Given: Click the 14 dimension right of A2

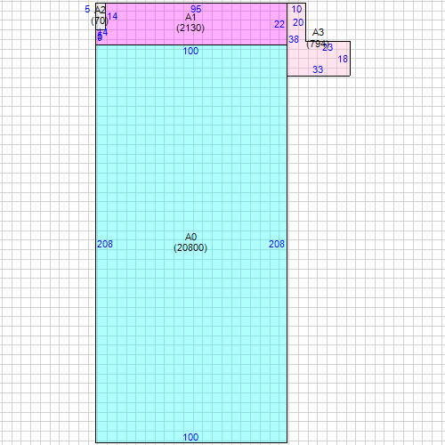Looking at the screenshot, I should point(112,16).
